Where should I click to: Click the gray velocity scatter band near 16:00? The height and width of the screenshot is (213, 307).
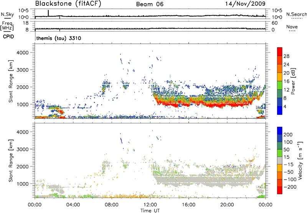pyautogui.click(x=188, y=180)
